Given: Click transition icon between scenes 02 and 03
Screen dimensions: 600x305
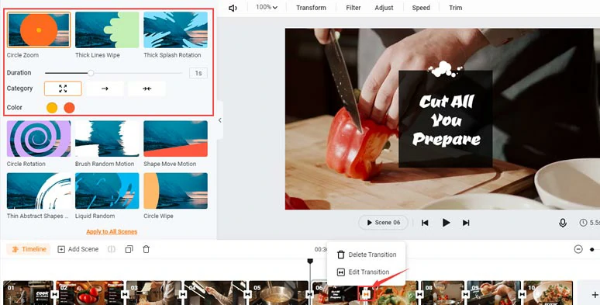Looking at the screenshot, I should (125, 294).
